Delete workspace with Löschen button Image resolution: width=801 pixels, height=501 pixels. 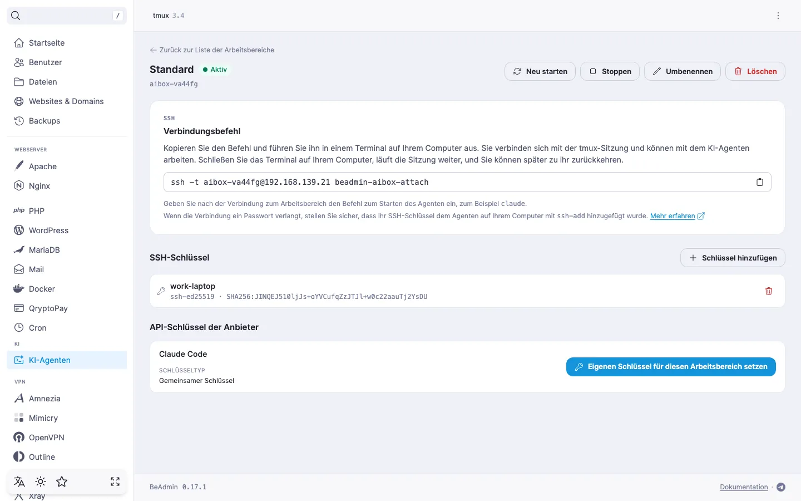[755, 71]
